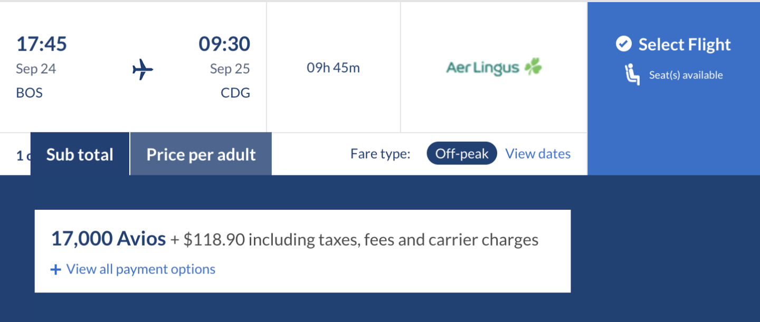Image resolution: width=760 pixels, height=322 pixels.
Task: Click the Off-peak fare type badge
Action: 462,154
